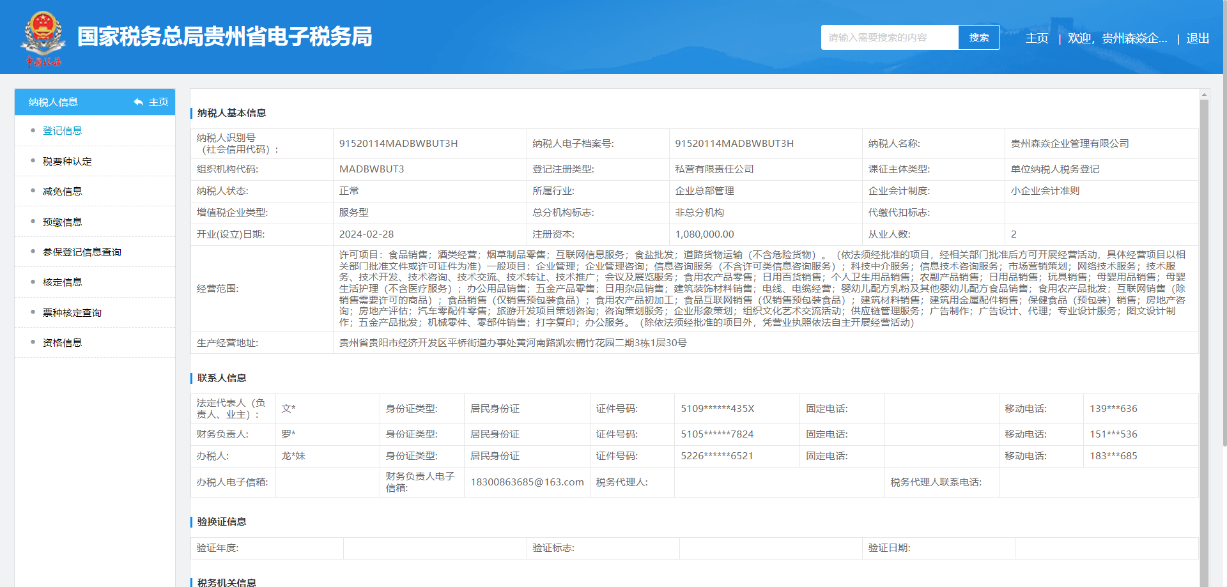Select 预缴信息 from the sidebar

tap(62, 222)
